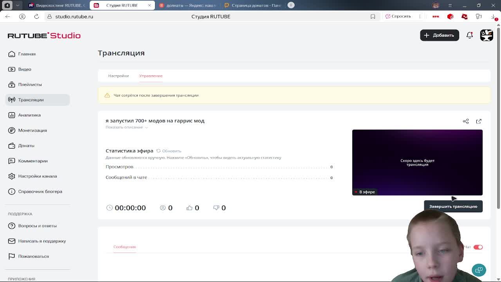This screenshot has width=501, height=282.
Task: Reload the page
Action: click(x=36, y=16)
